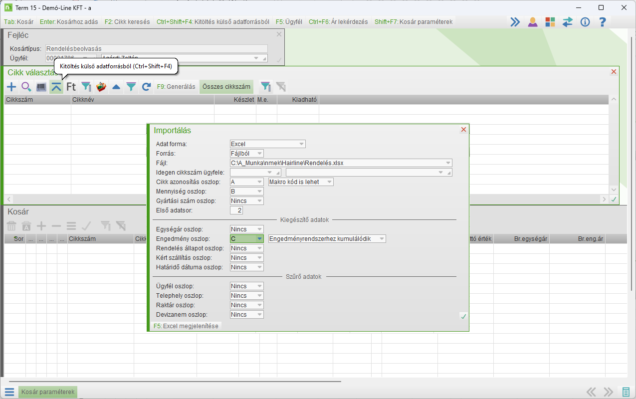
Task: Click the Ft price icon
Action: pyautogui.click(x=71, y=87)
